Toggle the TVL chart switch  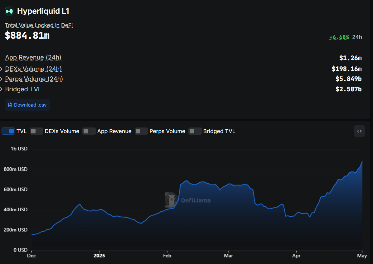click(8, 131)
